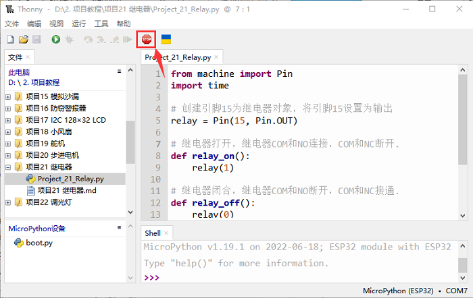
Task: Open boot.py on the MicroPython device
Action: [x=39, y=243]
